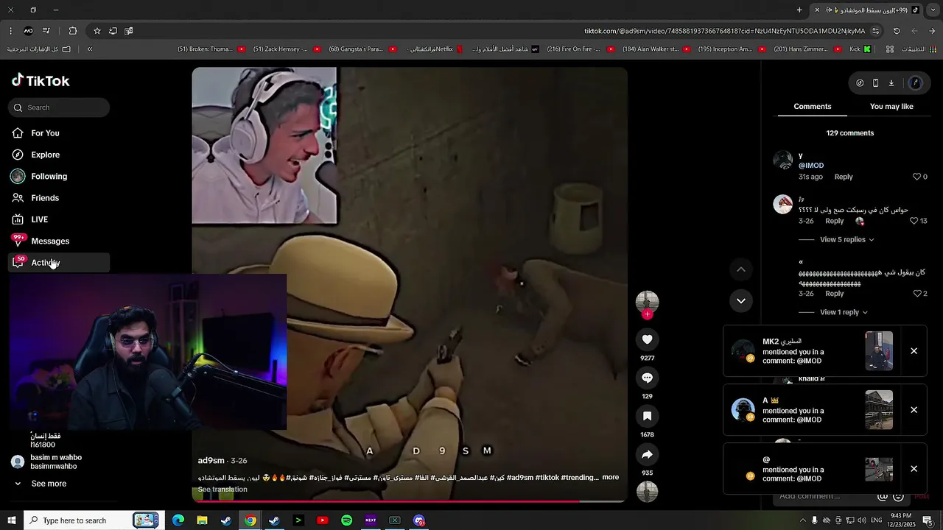Click the tiktok.com address bar
The image size is (943, 530).
click(x=724, y=31)
